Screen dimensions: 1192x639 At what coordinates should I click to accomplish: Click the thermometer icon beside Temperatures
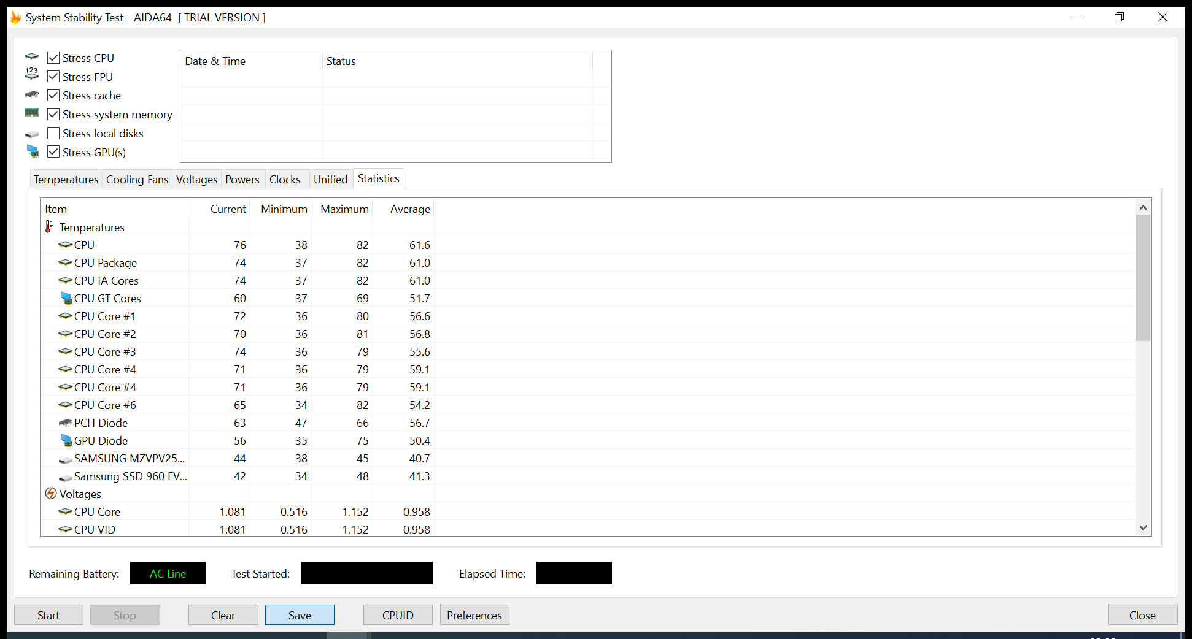pos(50,227)
